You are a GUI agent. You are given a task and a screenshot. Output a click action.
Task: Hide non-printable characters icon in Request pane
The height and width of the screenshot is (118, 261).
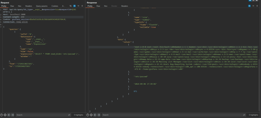click(x=71, y=6)
